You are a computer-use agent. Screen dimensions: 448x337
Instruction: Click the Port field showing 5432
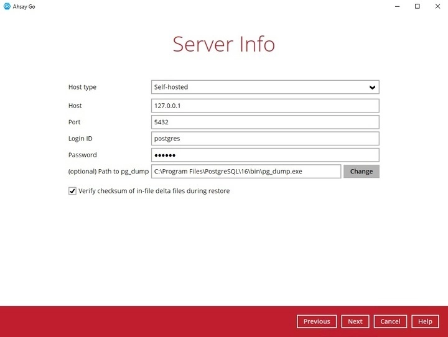(x=265, y=122)
